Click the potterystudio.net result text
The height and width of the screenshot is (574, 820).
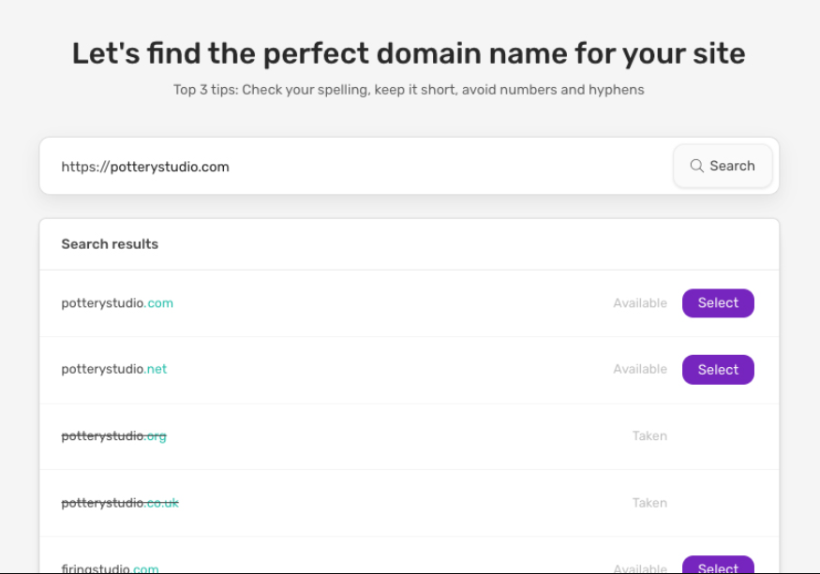click(114, 369)
